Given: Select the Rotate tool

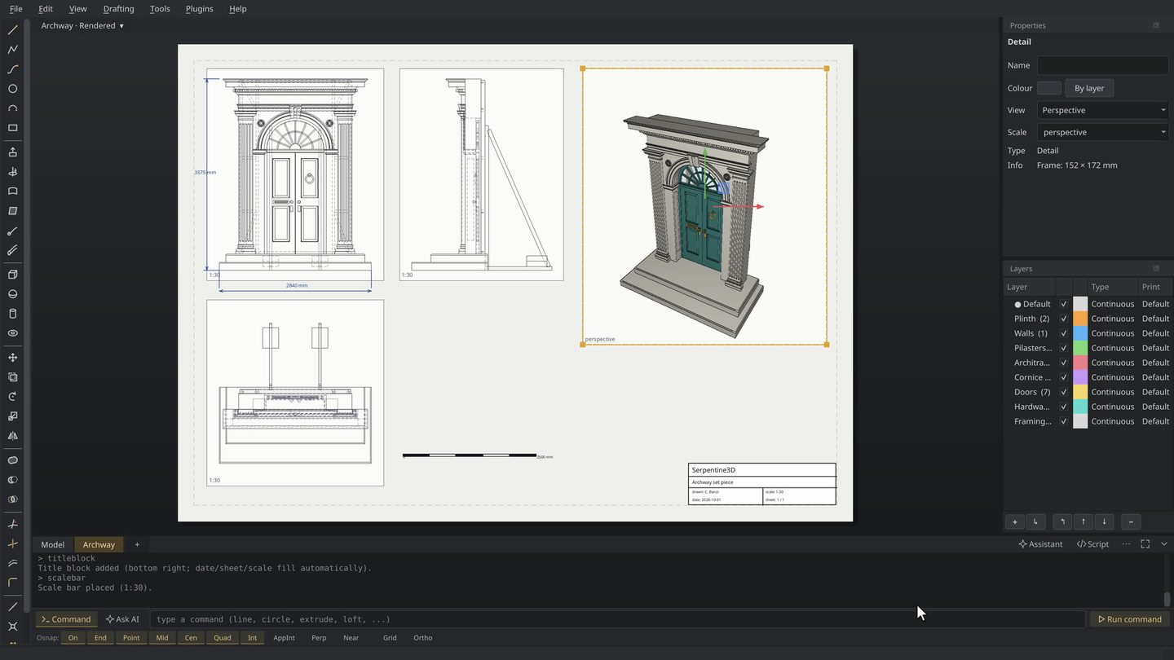Looking at the screenshot, I should (12, 397).
